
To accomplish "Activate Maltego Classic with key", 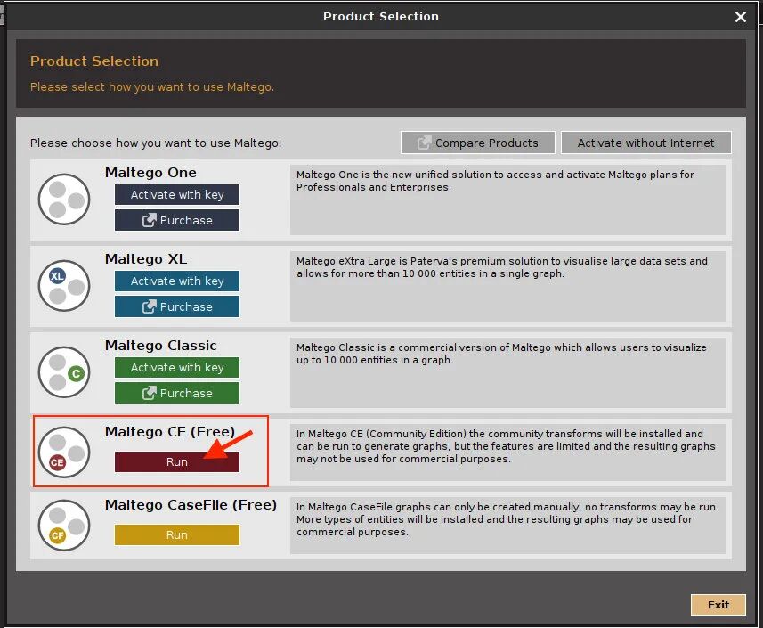I will tap(177, 368).
